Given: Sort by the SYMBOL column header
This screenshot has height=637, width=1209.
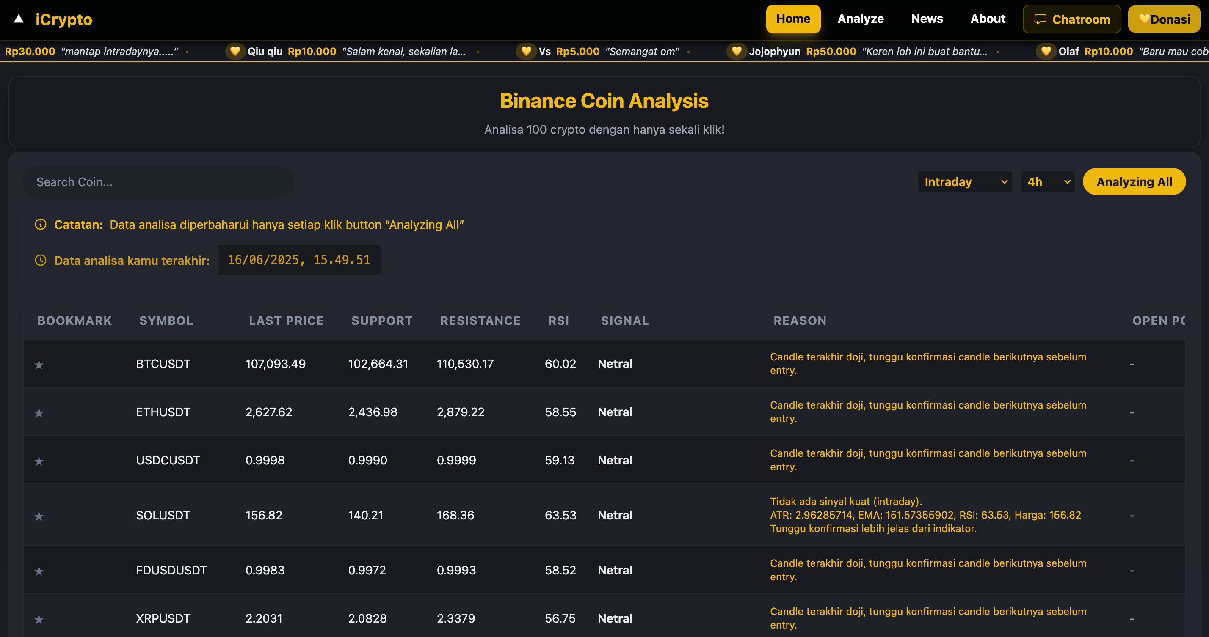Looking at the screenshot, I should pyautogui.click(x=166, y=321).
